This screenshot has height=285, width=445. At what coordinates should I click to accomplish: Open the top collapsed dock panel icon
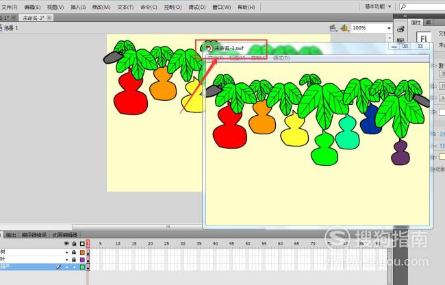click(400, 29)
